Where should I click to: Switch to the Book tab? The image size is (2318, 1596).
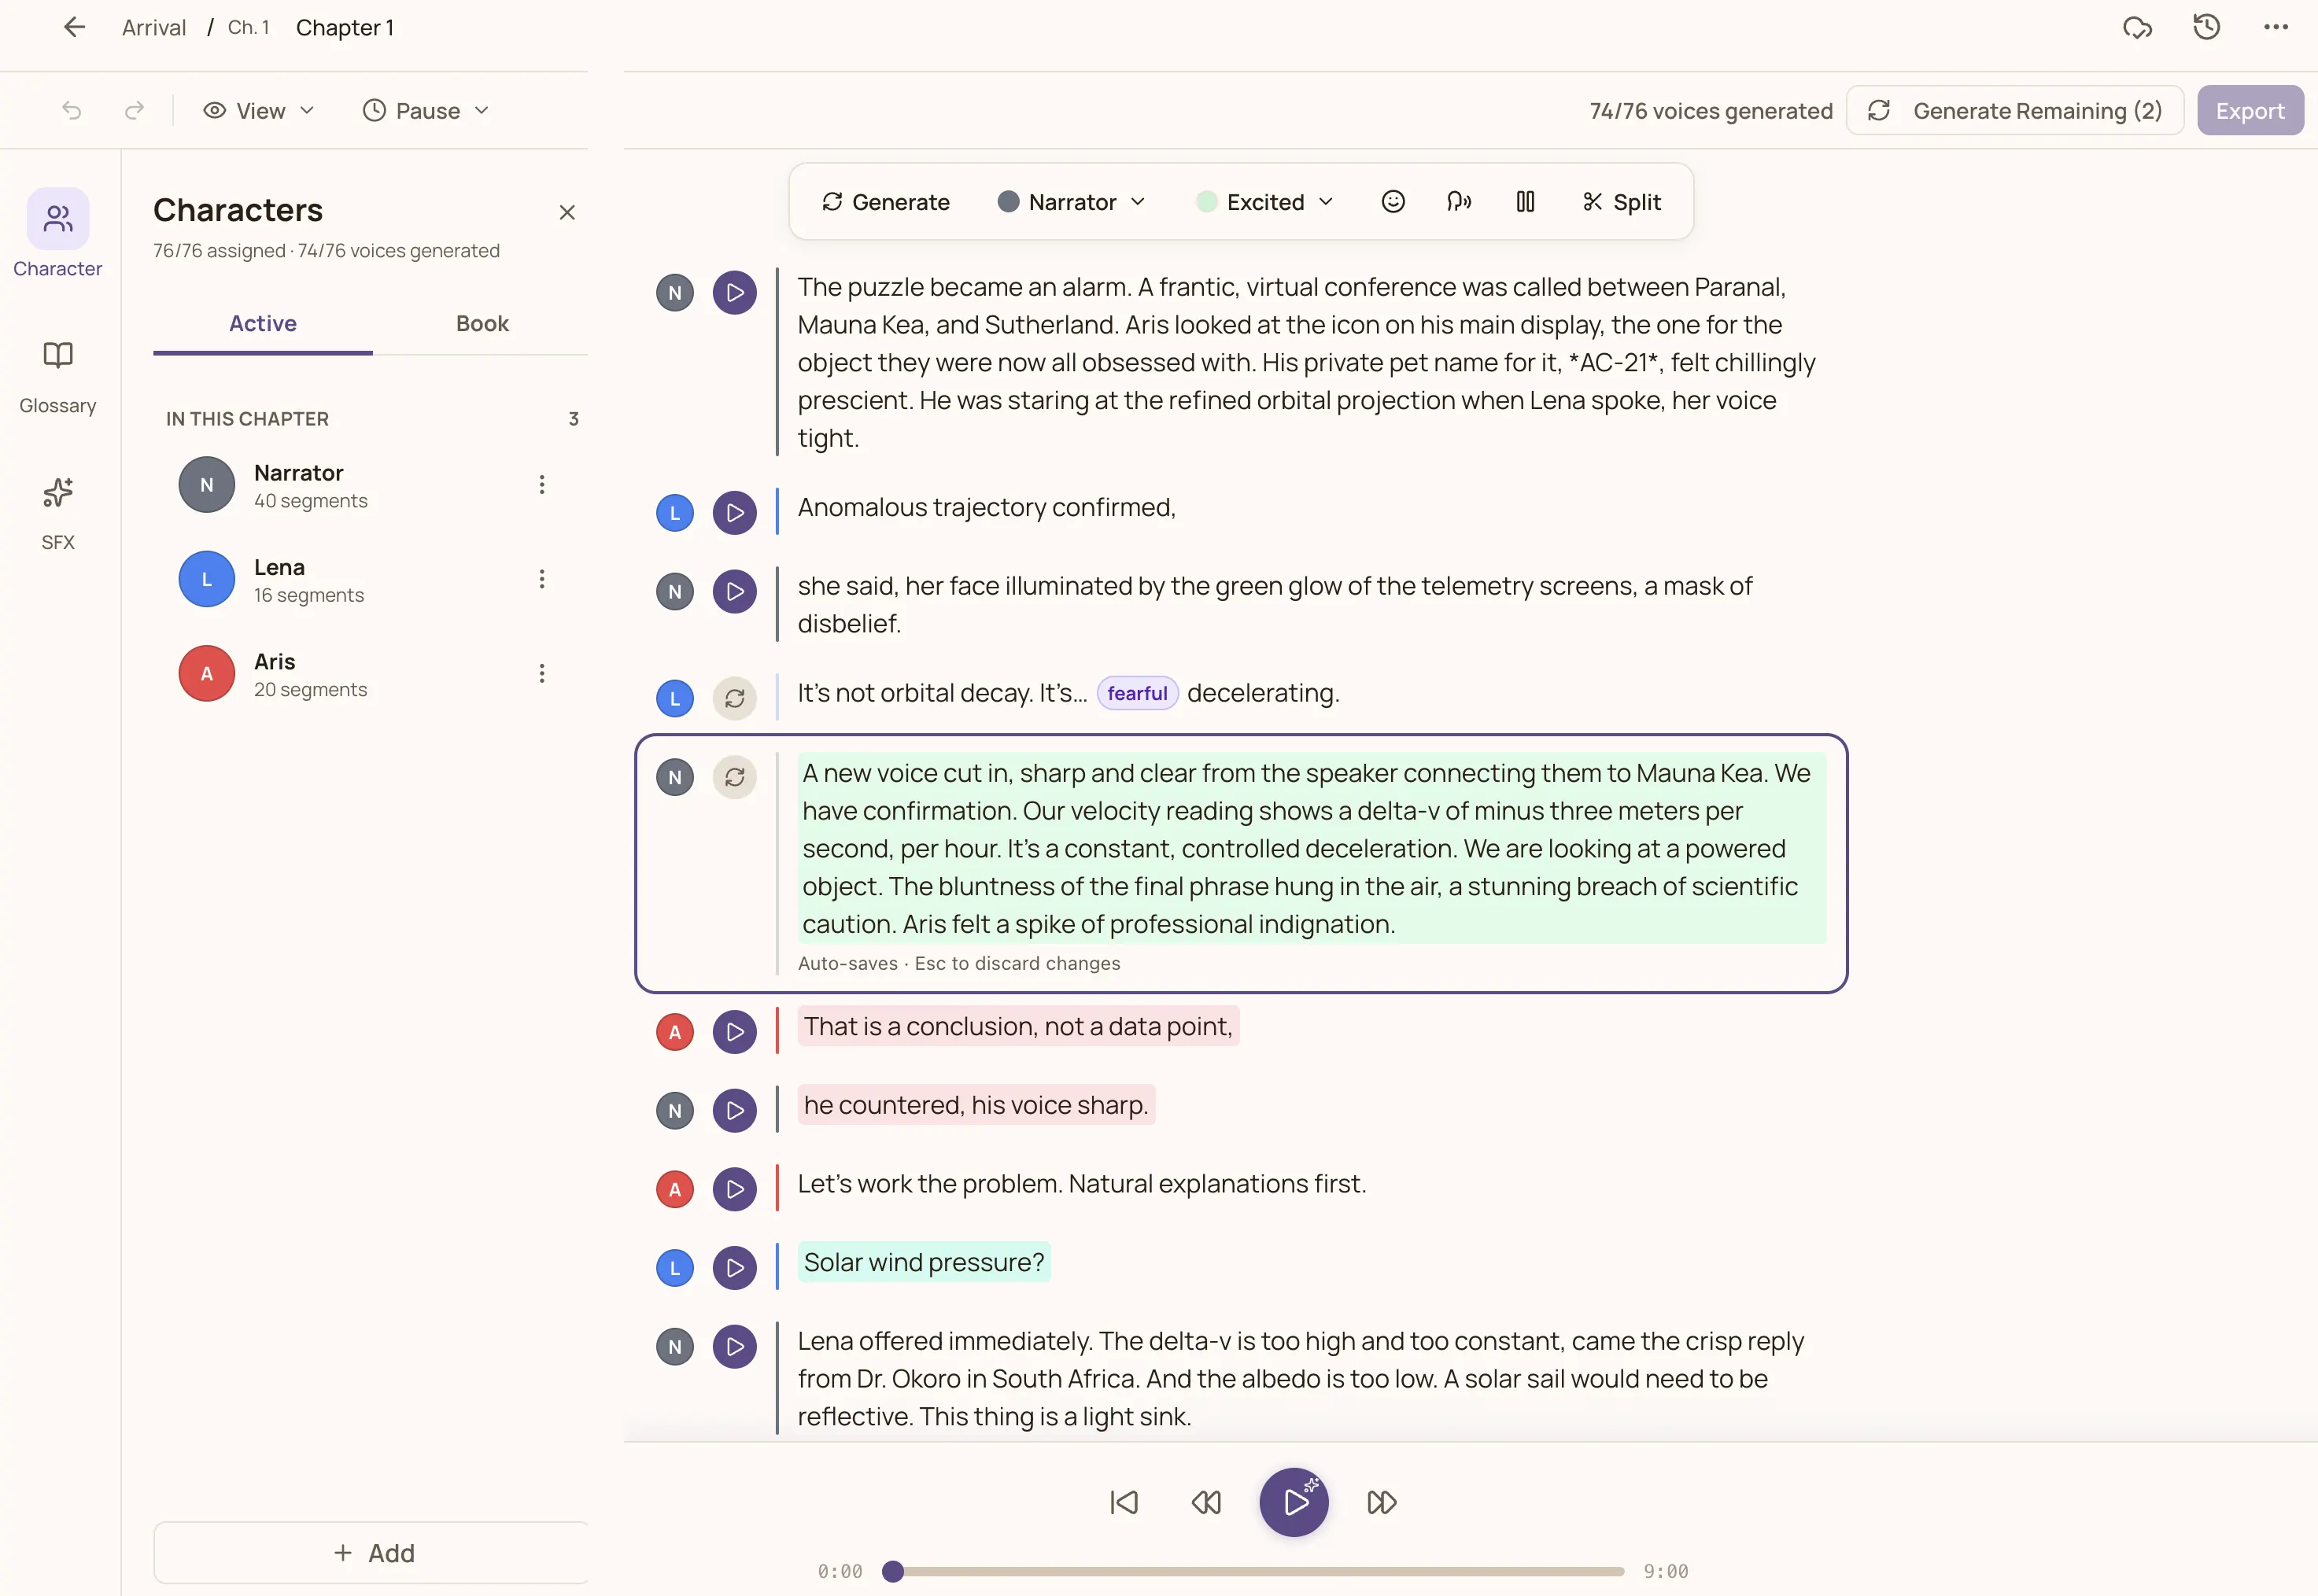(482, 323)
